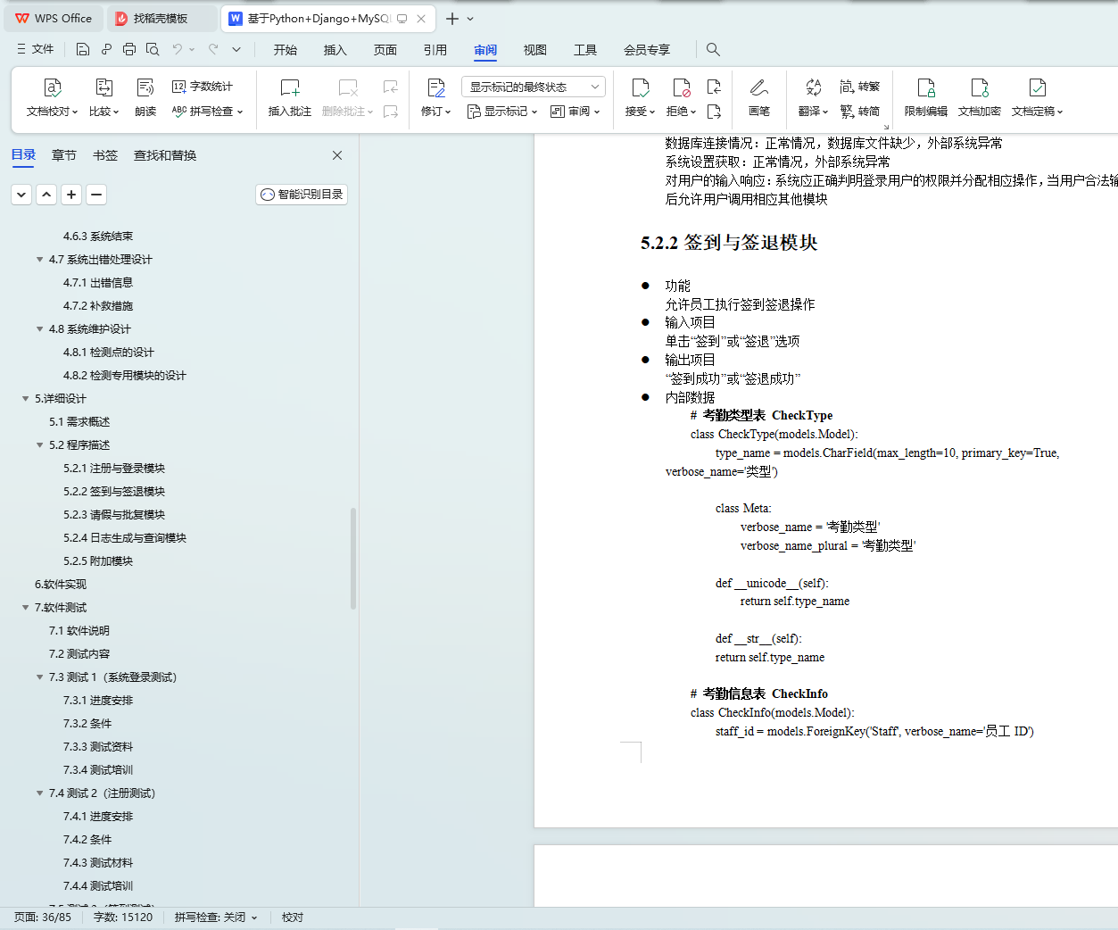Open the 文件 menu
Screen dimensions: 1118x930
point(36,49)
